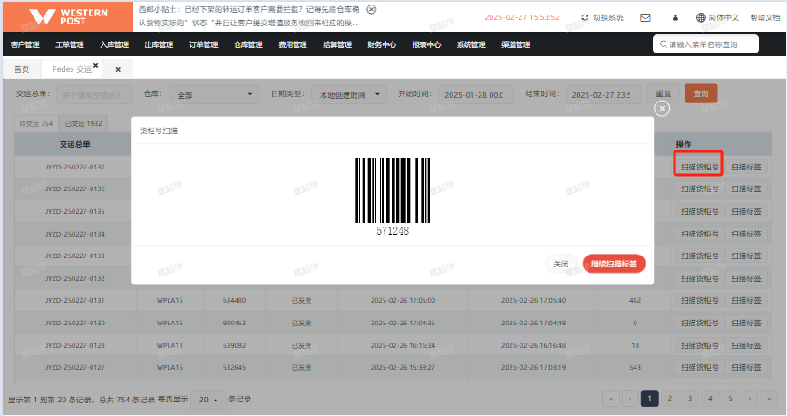Open the 日期类型 dropdown
Viewport: 787px width, 416px height.
pyautogui.click(x=349, y=94)
